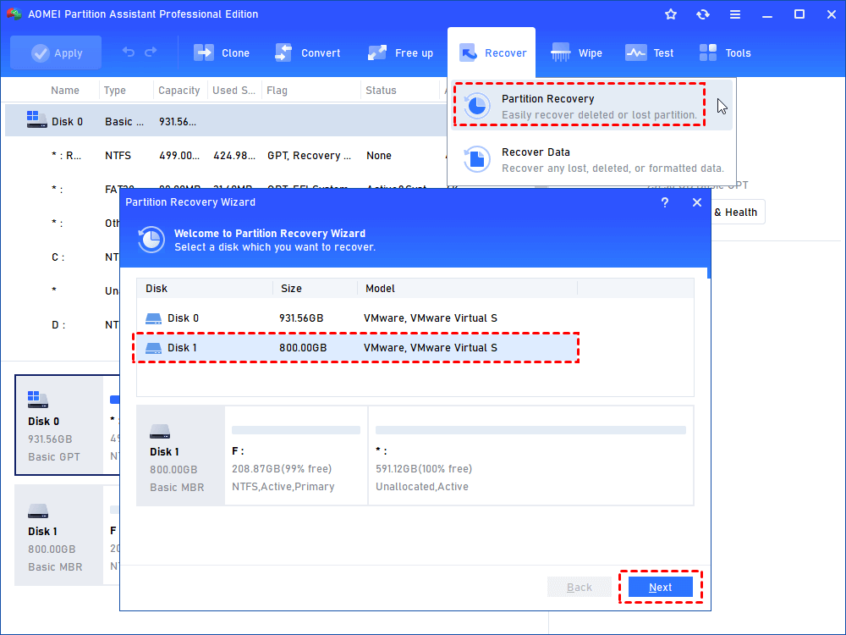Viewport: 846px width, 635px height.
Task: Click the update refresh icon in titlebar
Action: [x=702, y=14]
